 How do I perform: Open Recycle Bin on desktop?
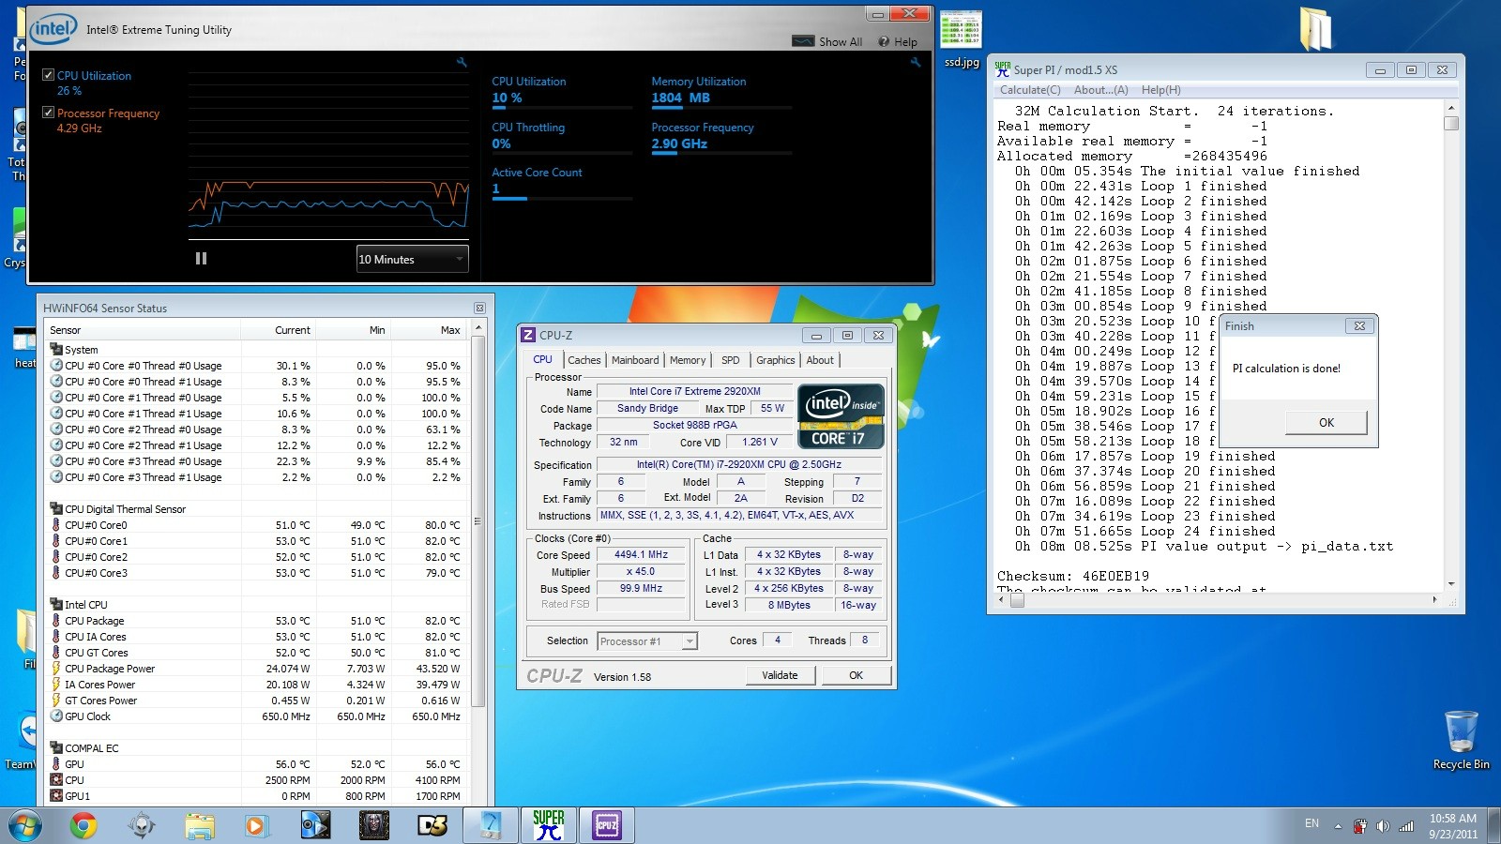click(1461, 740)
